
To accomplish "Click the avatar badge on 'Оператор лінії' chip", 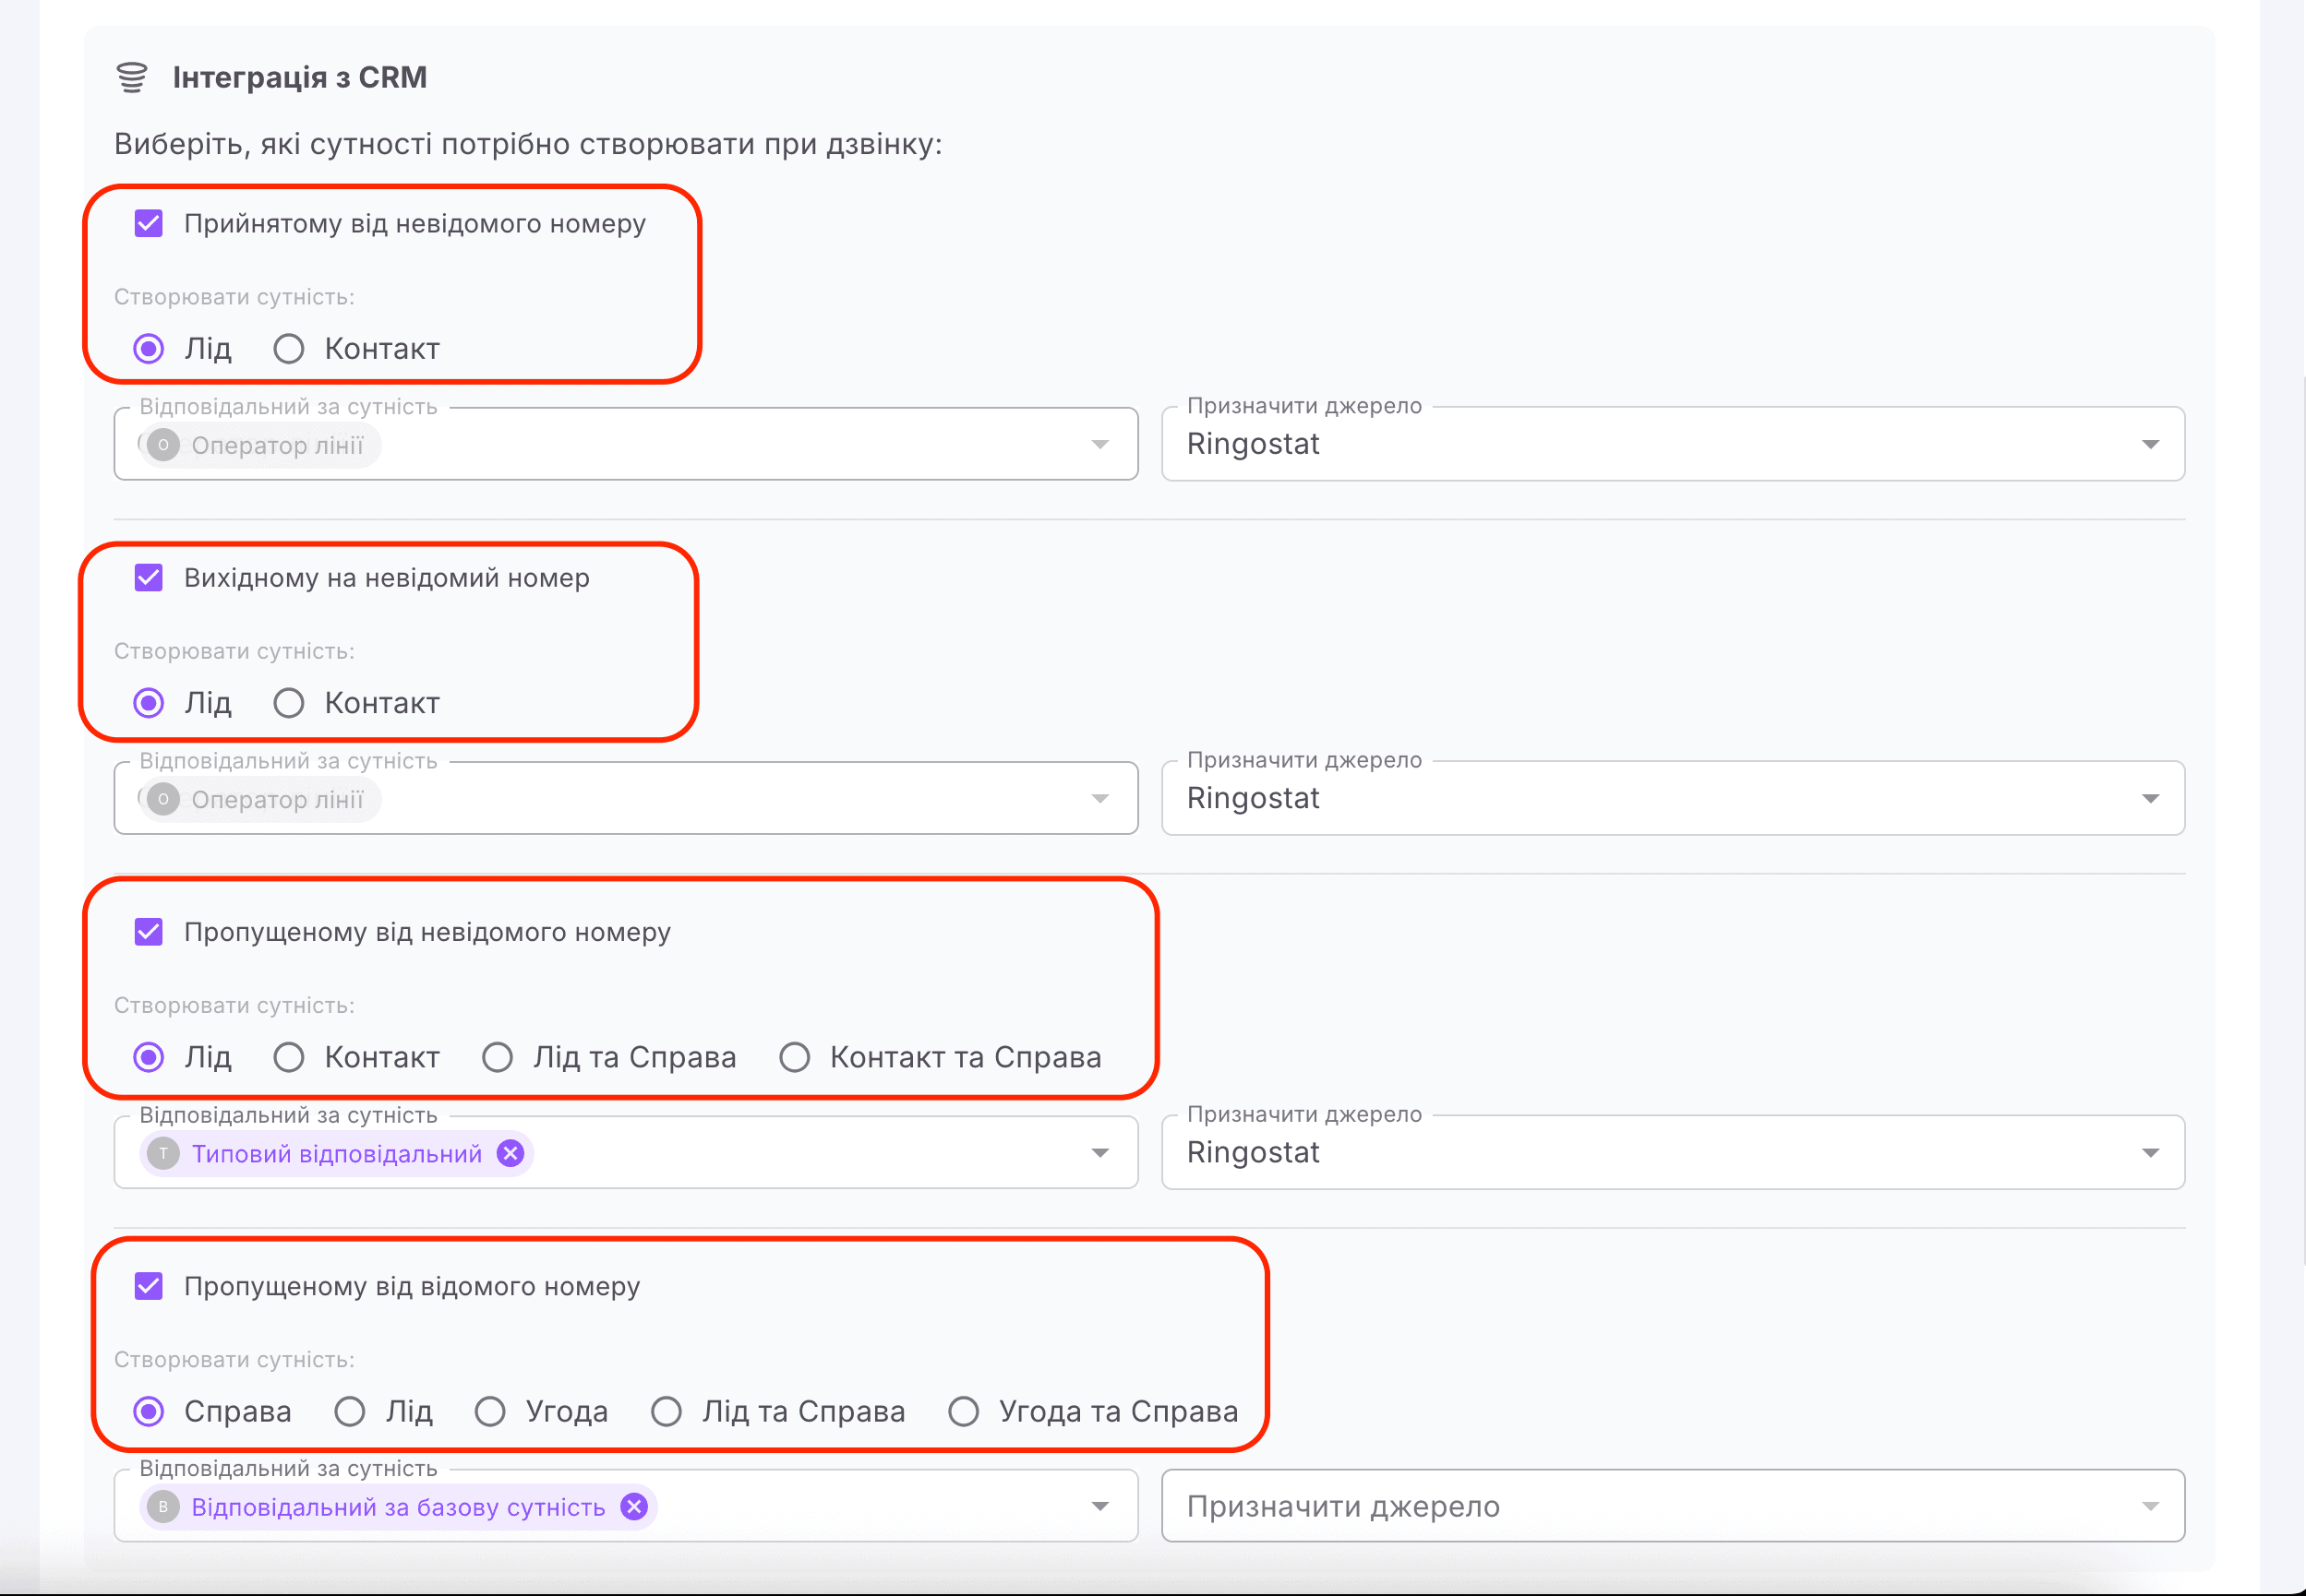I will click(x=162, y=445).
